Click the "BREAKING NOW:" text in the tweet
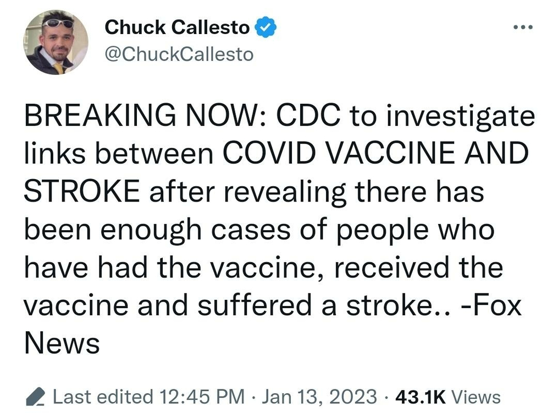 pyautogui.click(x=144, y=117)
